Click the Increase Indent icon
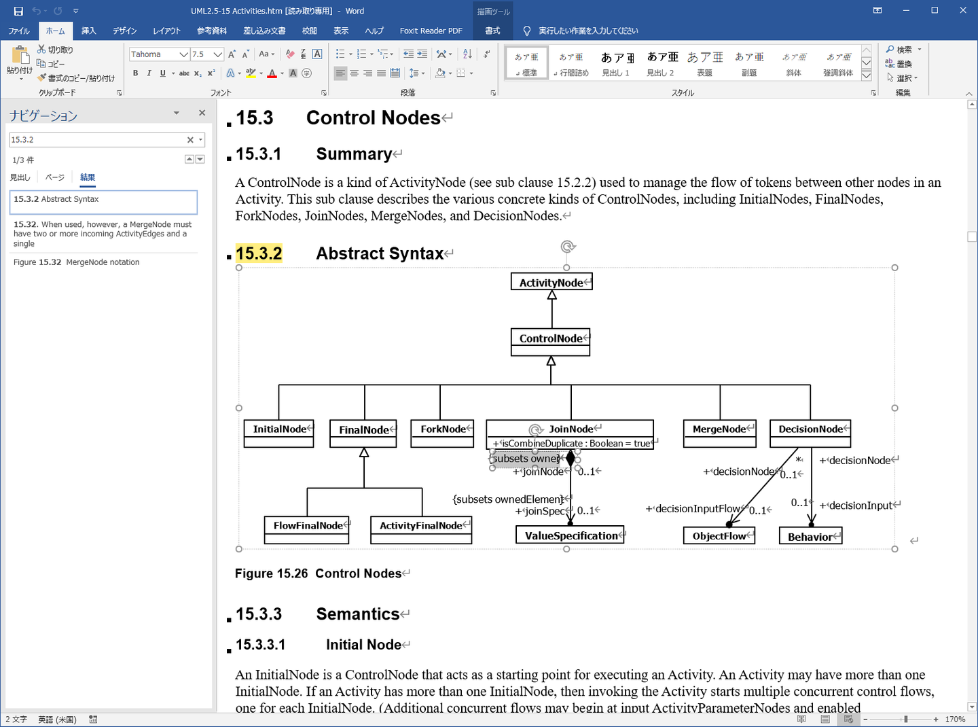The height and width of the screenshot is (727, 978). tap(422, 54)
